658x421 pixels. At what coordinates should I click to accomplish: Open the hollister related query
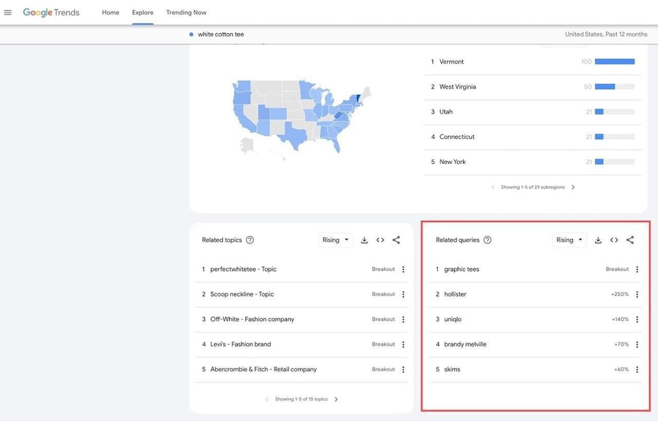tap(455, 295)
